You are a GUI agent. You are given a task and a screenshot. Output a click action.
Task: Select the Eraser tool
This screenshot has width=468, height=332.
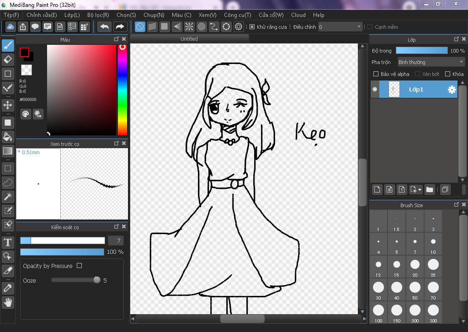(x=8, y=59)
